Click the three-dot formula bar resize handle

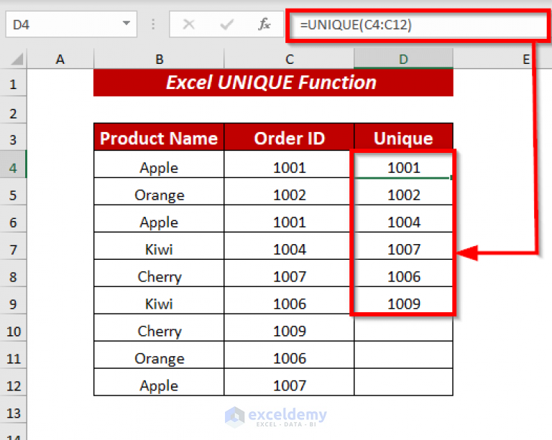153,24
